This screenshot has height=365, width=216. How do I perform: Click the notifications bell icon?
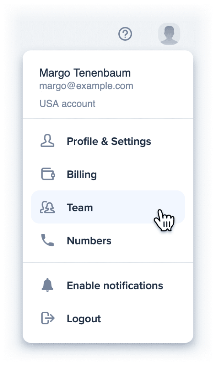pos(47,286)
